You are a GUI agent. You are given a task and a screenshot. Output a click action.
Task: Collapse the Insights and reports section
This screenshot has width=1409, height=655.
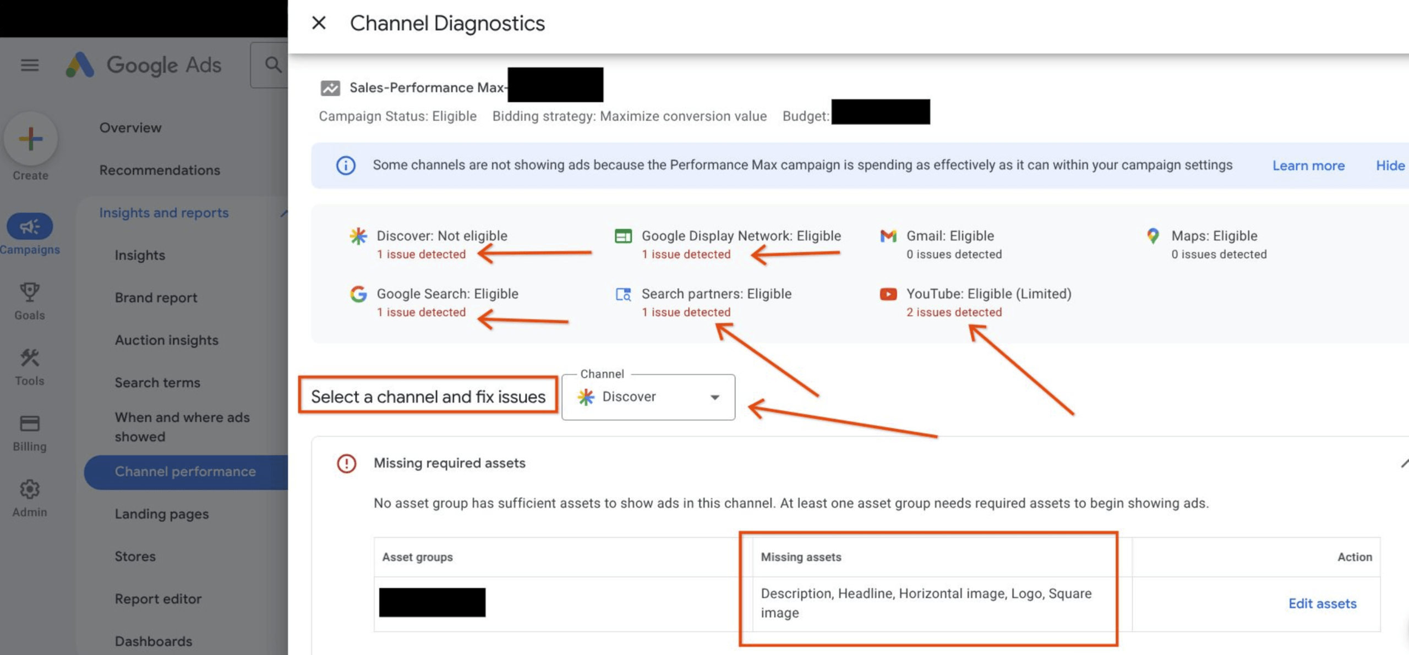[x=284, y=213]
